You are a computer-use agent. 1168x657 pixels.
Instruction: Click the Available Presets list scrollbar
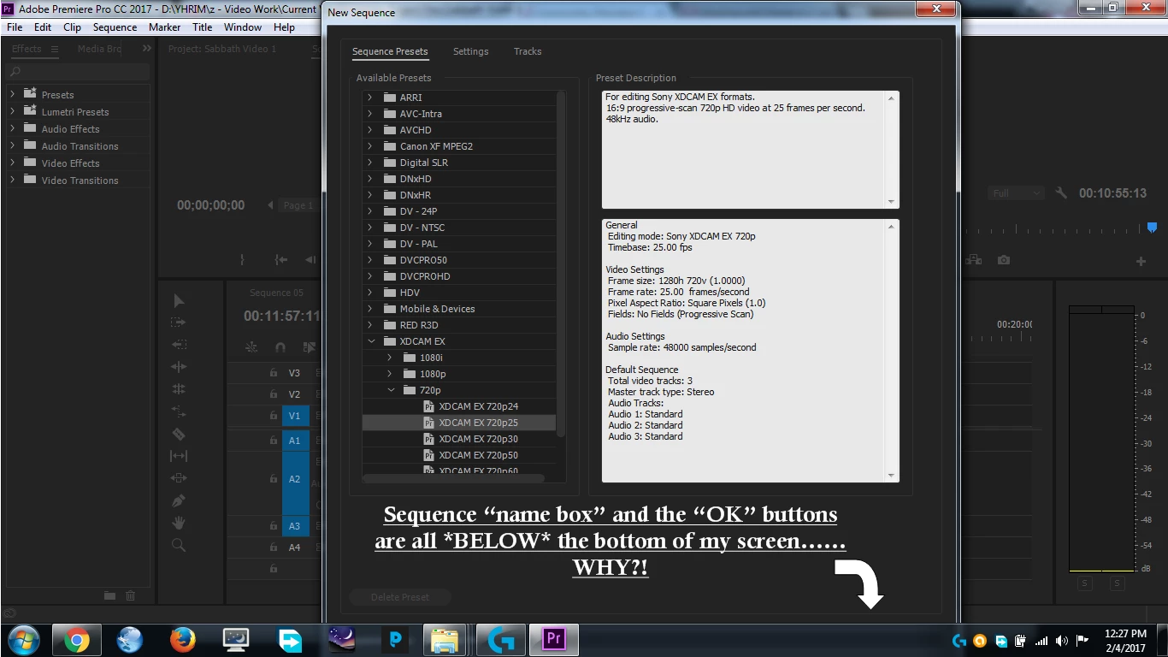(561, 263)
